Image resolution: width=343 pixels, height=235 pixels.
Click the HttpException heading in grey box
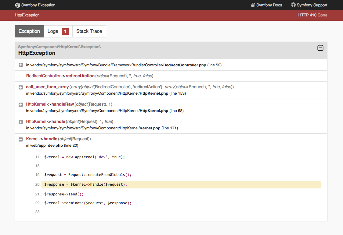(37, 53)
